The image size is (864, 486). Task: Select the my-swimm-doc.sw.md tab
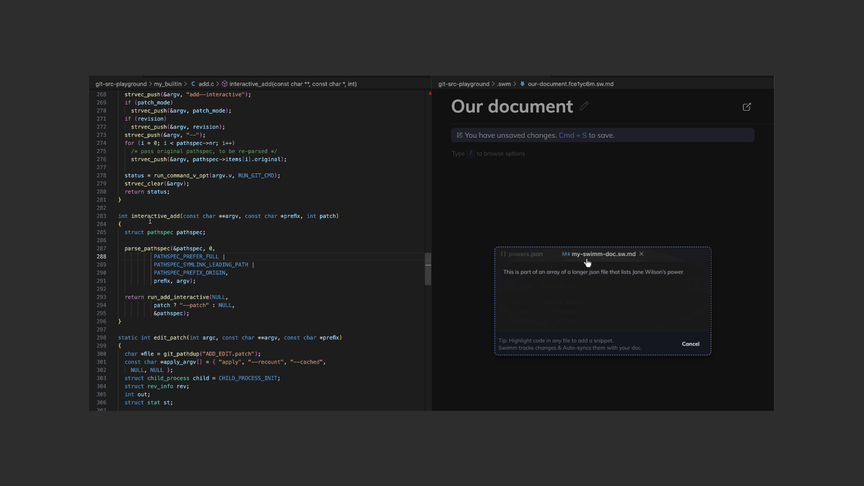603,254
